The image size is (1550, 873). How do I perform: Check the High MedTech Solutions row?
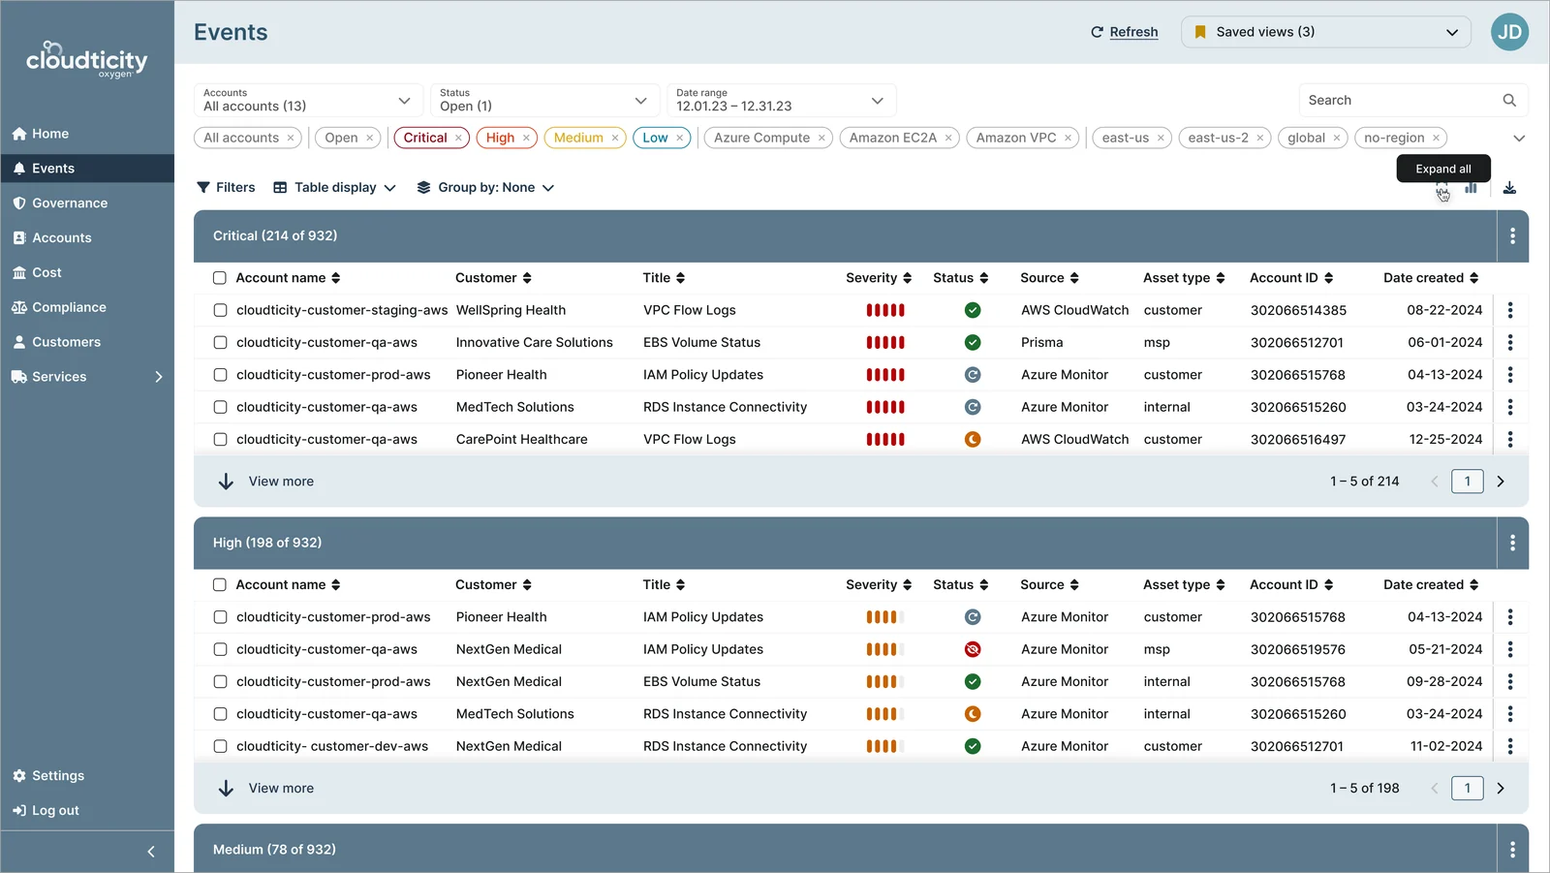tap(220, 714)
